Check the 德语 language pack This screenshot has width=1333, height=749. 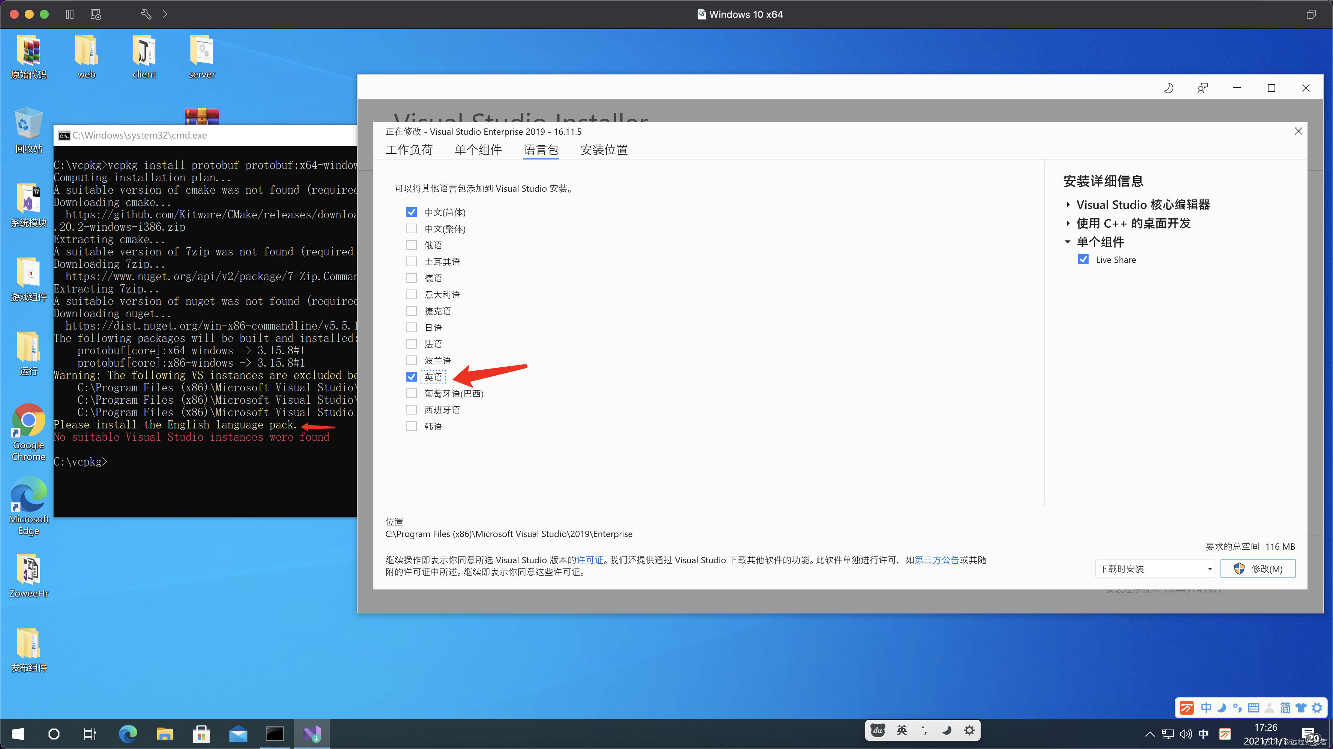pyautogui.click(x=411, y=278)
